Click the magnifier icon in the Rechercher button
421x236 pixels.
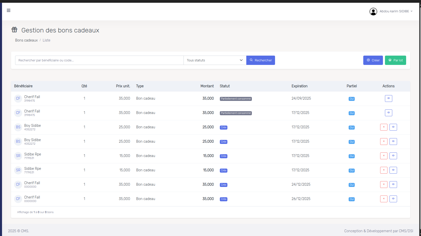(251, 60)
